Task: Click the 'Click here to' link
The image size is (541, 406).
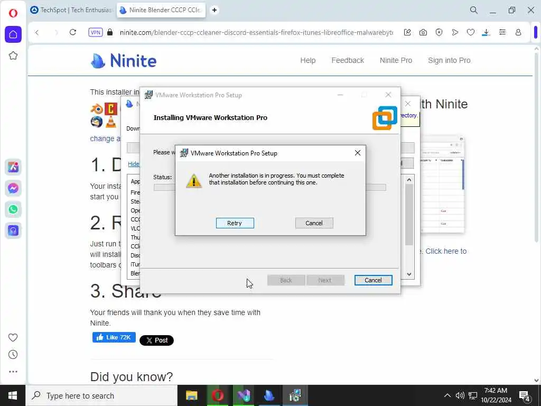Action: [x=446, y=251]
